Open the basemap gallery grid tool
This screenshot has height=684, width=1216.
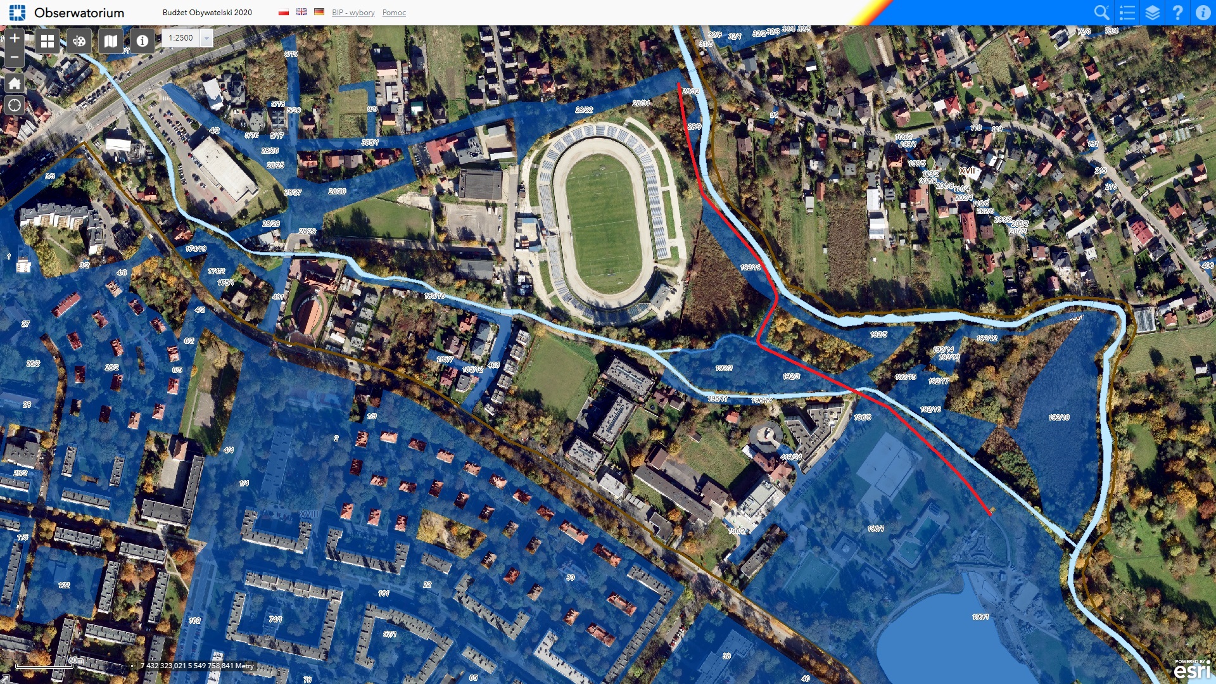pyautogui.click(x=47, y=41)
